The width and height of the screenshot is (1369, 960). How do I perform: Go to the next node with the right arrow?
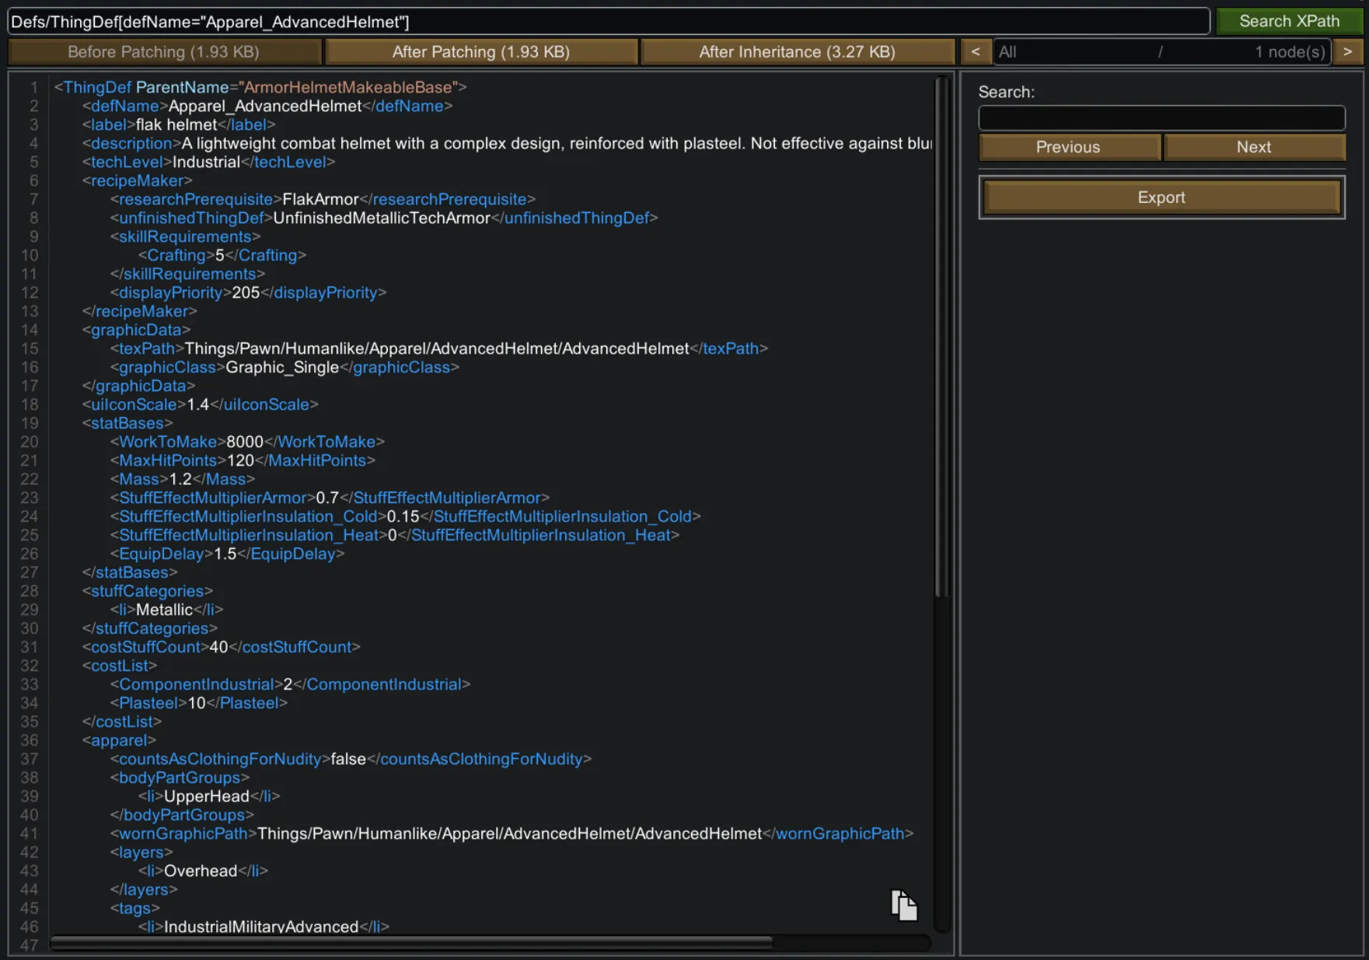click(1347, 52)
